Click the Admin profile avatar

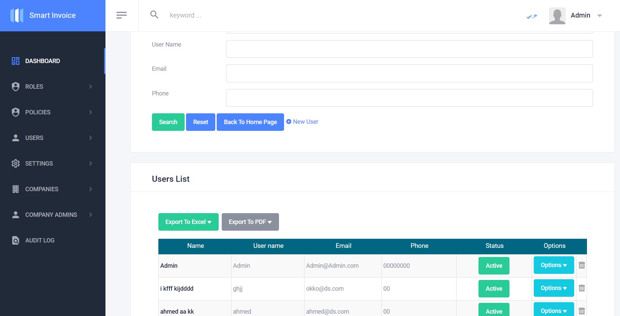pyautogui.click(x=557, y=16)
